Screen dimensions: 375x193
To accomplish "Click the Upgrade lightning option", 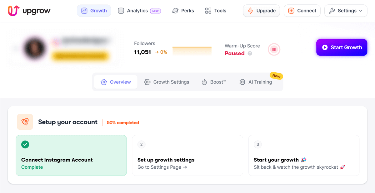I will point(261,10).
